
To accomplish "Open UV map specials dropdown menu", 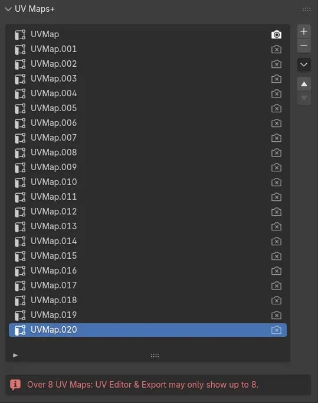I will 304,64.
